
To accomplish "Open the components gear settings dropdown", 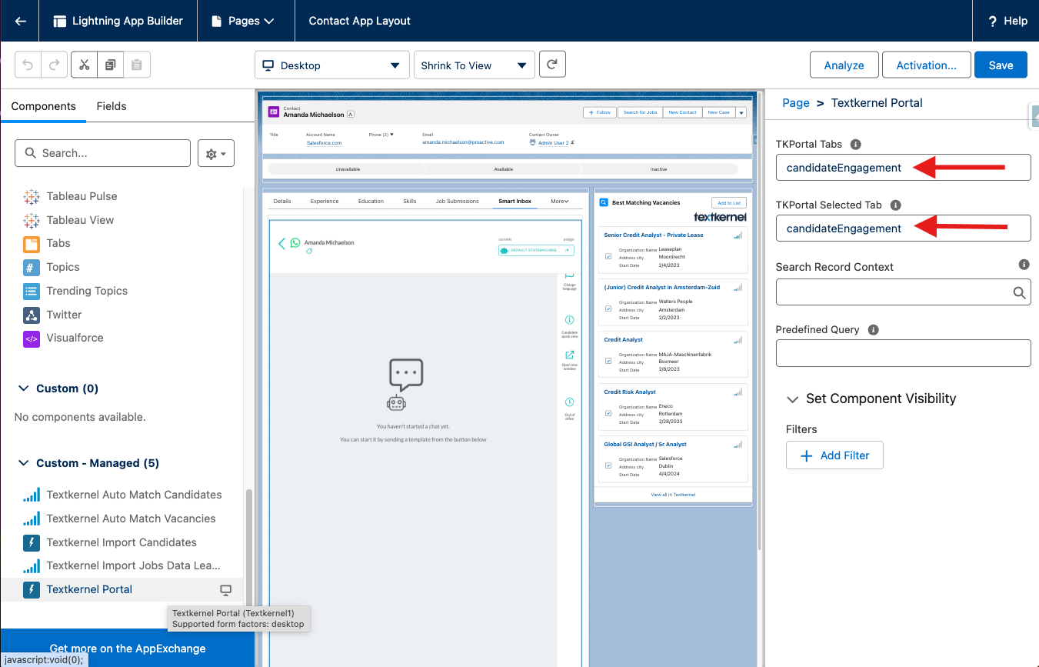I will coord(216,154).
